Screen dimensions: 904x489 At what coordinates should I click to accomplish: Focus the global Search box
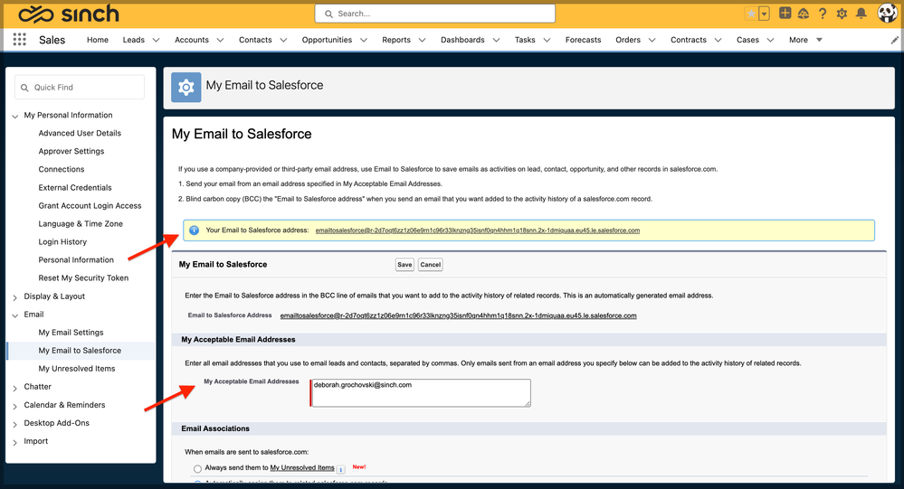point(434,14)
